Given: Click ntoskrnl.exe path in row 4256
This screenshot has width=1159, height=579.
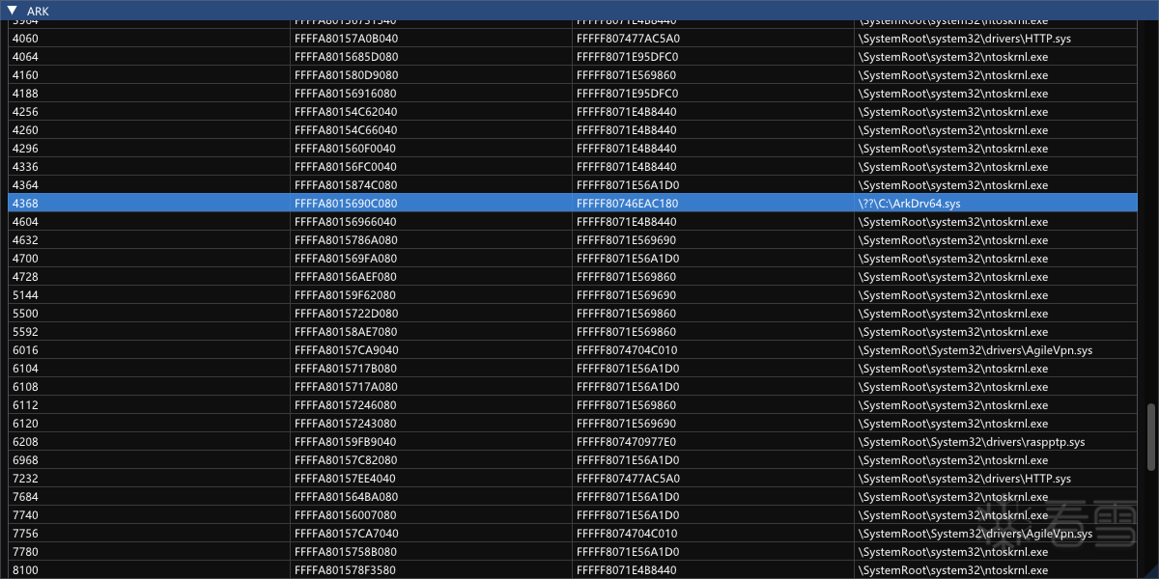Looking at the screenshot, I should click(x=952, y=112).
